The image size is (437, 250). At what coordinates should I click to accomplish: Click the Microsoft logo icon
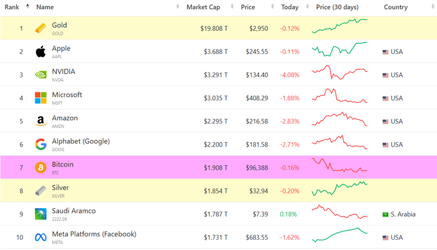[x=40, y=98]
